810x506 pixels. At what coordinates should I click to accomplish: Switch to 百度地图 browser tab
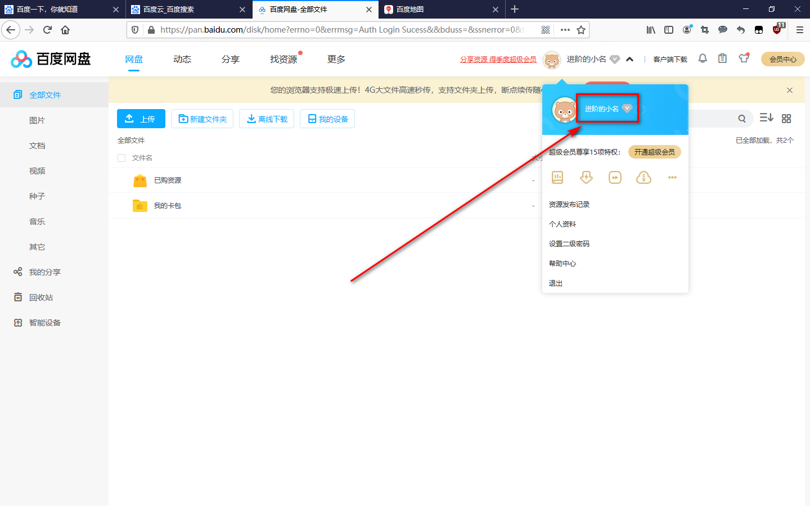442,10
